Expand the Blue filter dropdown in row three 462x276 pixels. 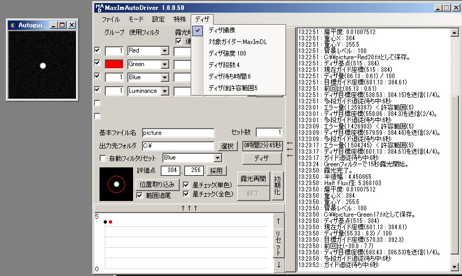tap(164, 78)
